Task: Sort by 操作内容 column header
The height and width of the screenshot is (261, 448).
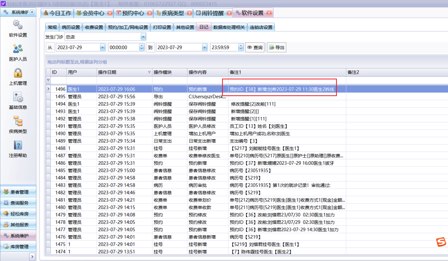Action: point(208,72)
